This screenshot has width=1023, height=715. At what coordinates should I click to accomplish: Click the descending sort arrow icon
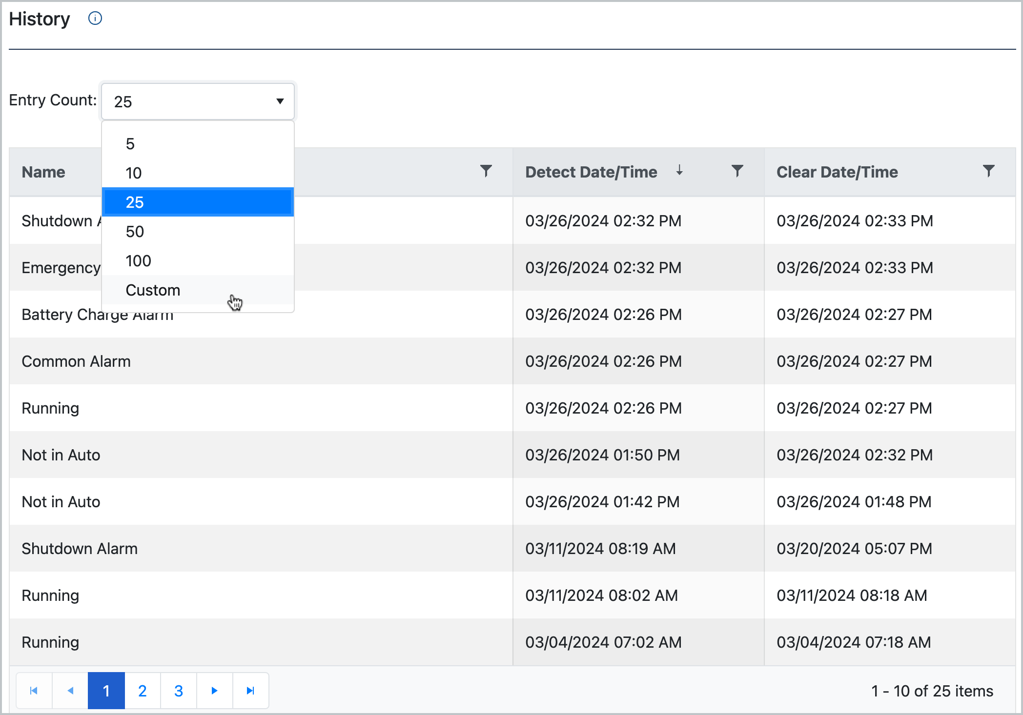679,171
